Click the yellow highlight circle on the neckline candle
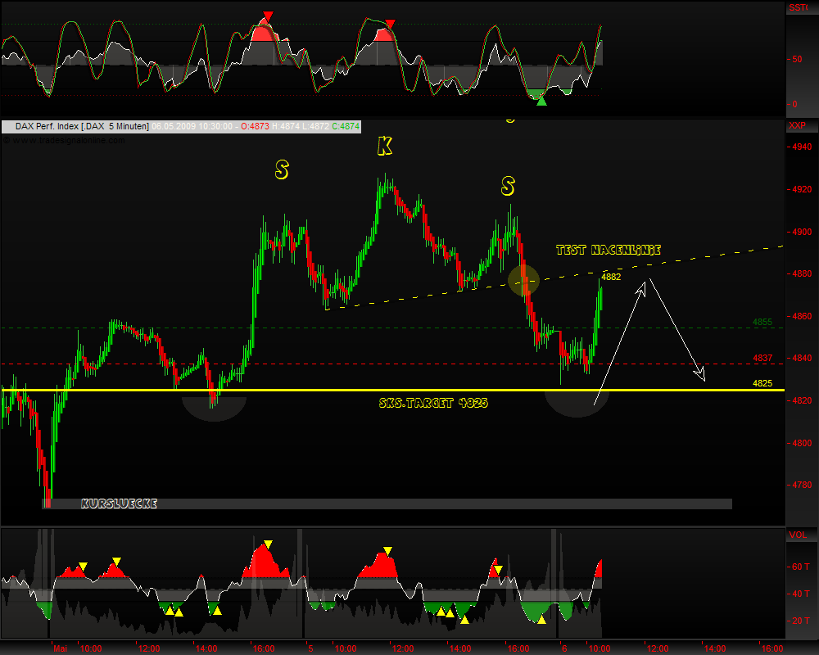The image size is (819, 655). 524,281
